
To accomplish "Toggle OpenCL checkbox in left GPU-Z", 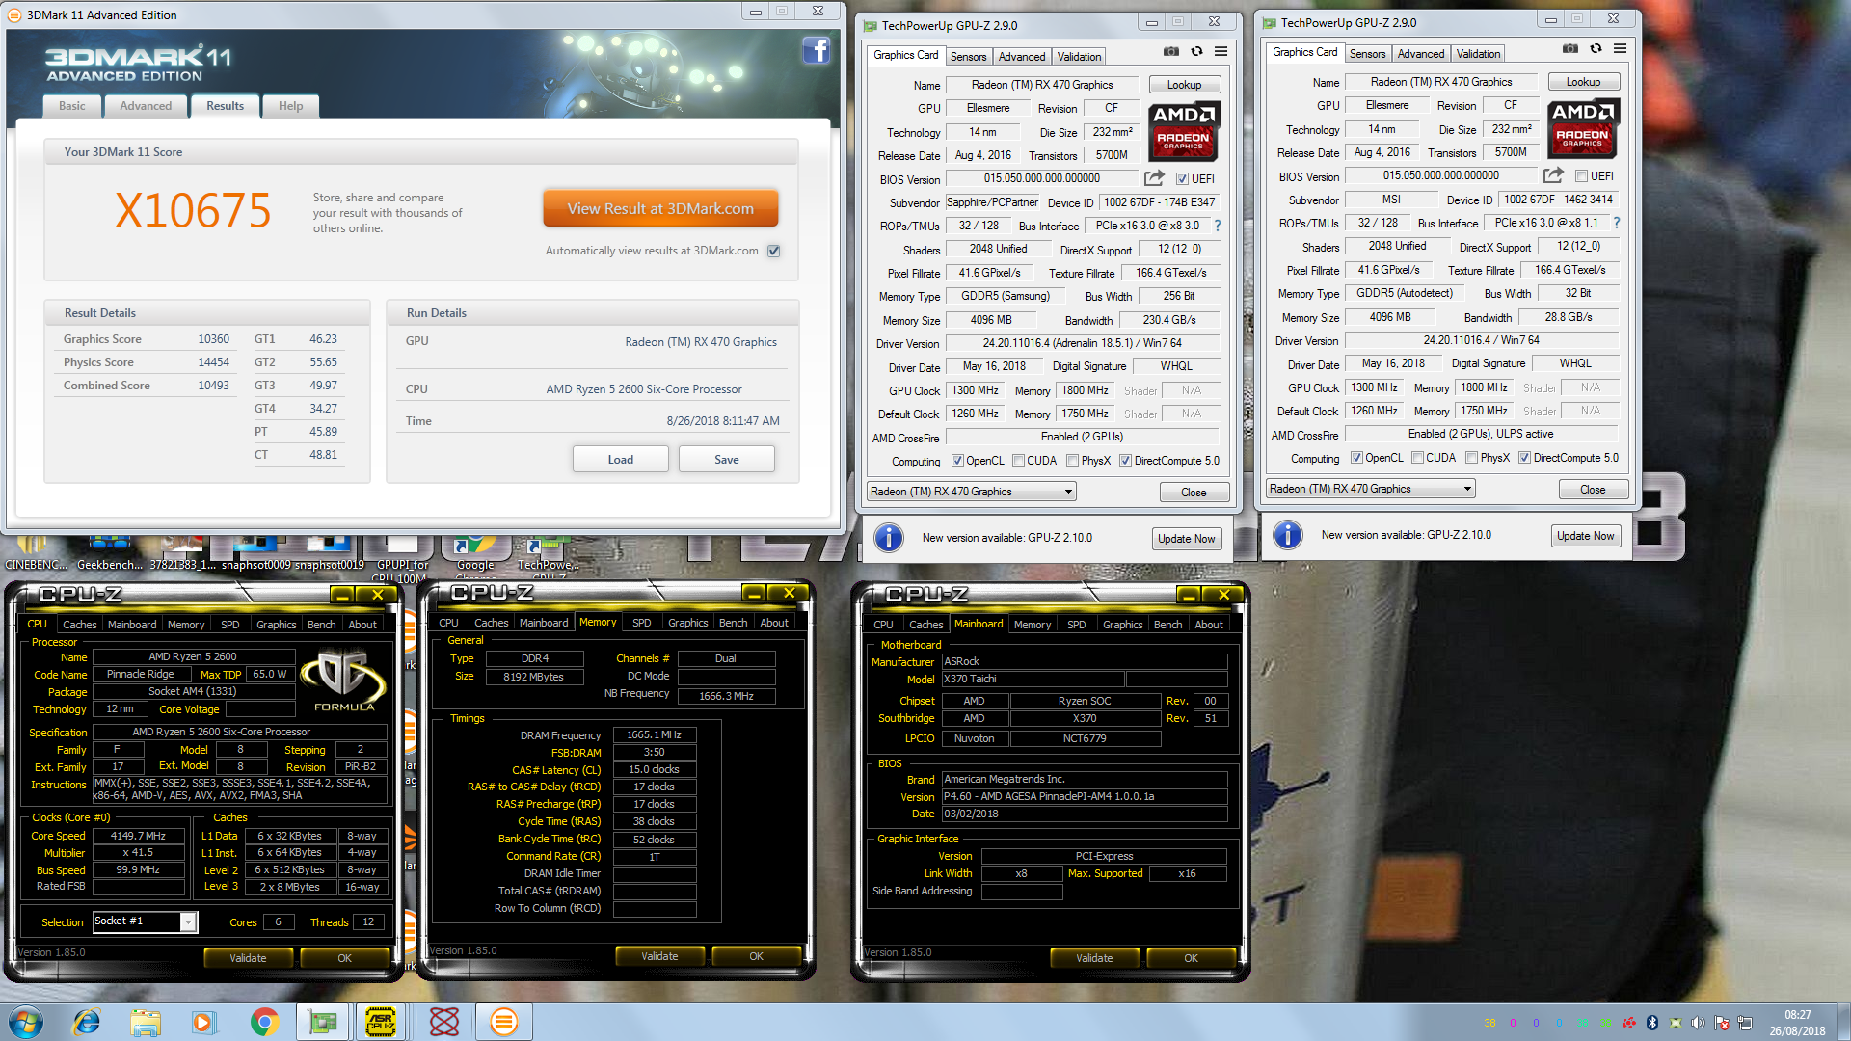I will (x=957, y=461).
